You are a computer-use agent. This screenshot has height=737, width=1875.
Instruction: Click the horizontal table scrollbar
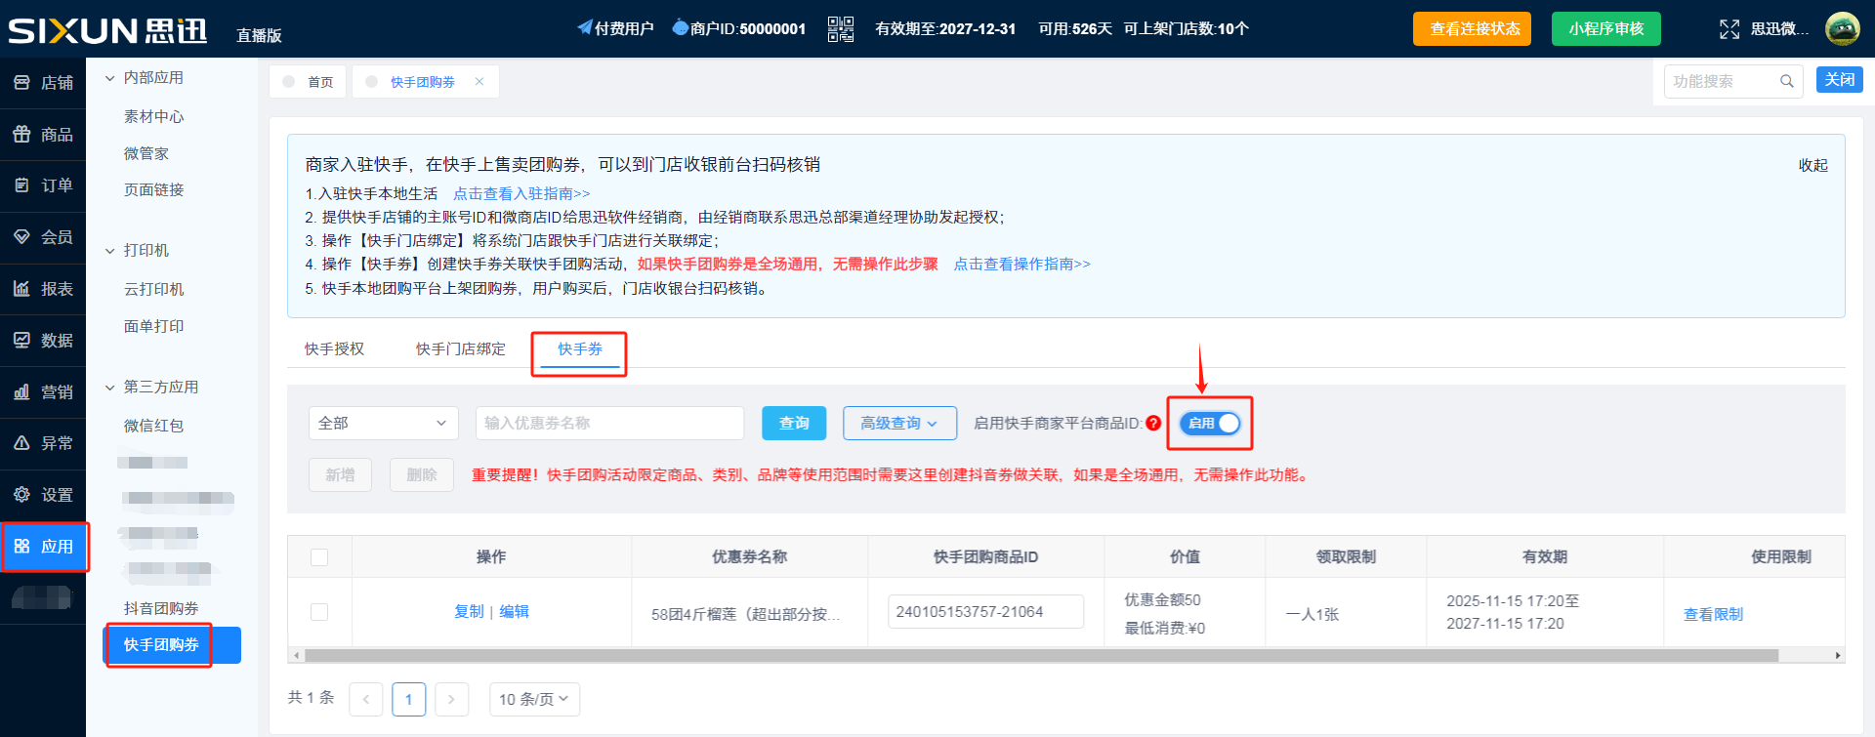point(1041,656)
